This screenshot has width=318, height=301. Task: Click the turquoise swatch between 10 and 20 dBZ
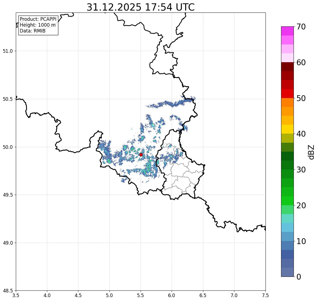[287, 219]
